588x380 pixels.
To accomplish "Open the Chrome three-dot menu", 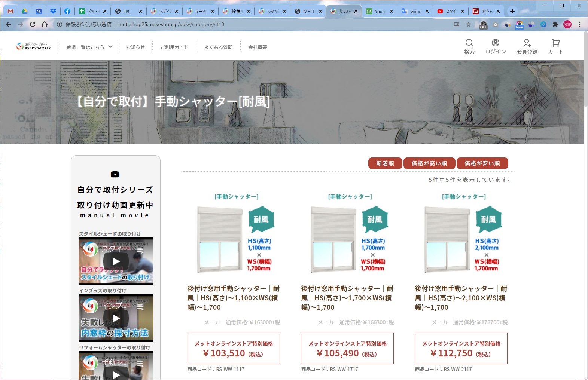I will 579,24.
